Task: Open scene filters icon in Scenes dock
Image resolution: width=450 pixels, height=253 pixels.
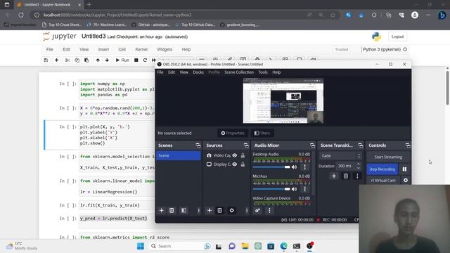Action: (x=184, y=211)
